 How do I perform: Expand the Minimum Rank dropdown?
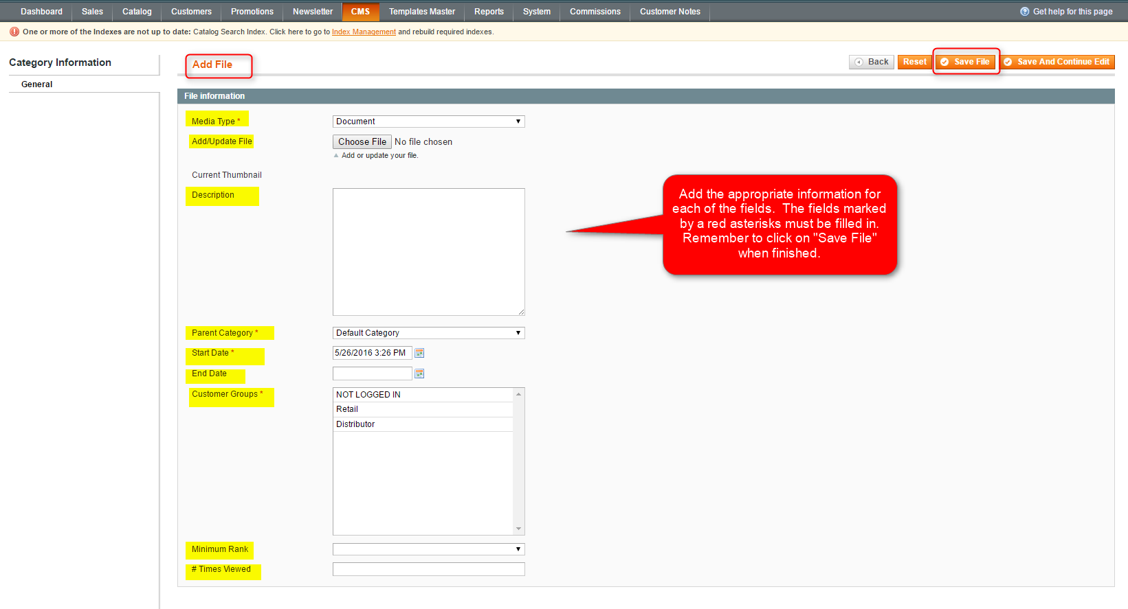tap(428, 549)
